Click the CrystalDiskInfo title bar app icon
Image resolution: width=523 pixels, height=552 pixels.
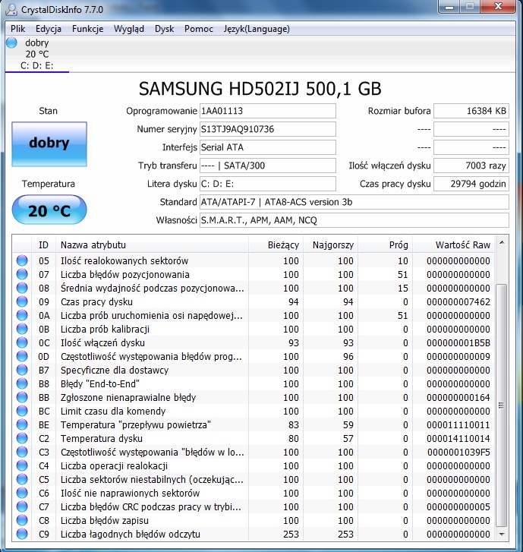pyautogui.click(x=11, y=10)
